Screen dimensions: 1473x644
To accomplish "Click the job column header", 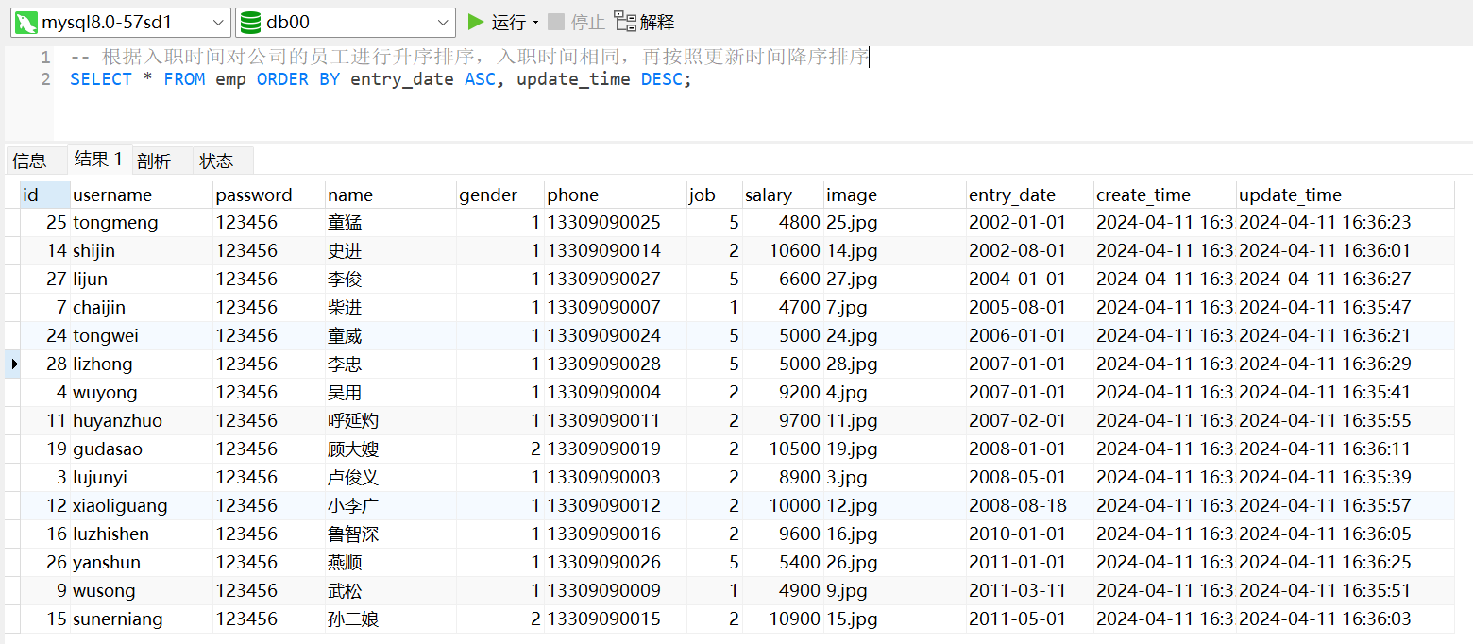I will tap(715, 195).
